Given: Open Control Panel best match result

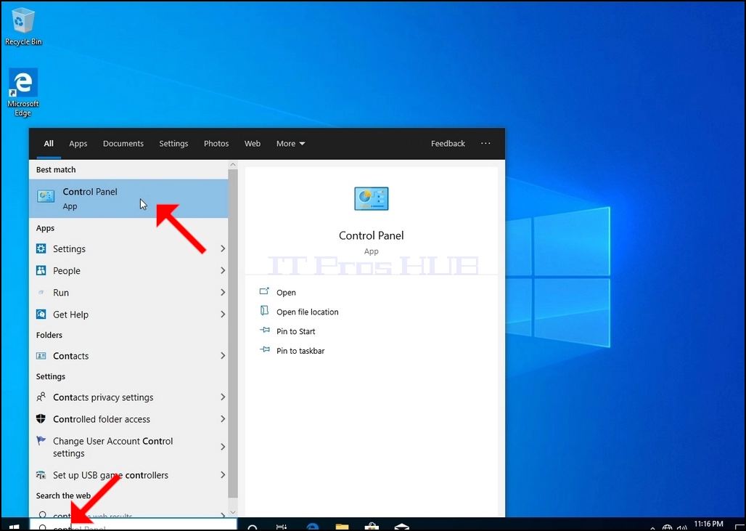Looking at the screenshot, I should 128,198.
